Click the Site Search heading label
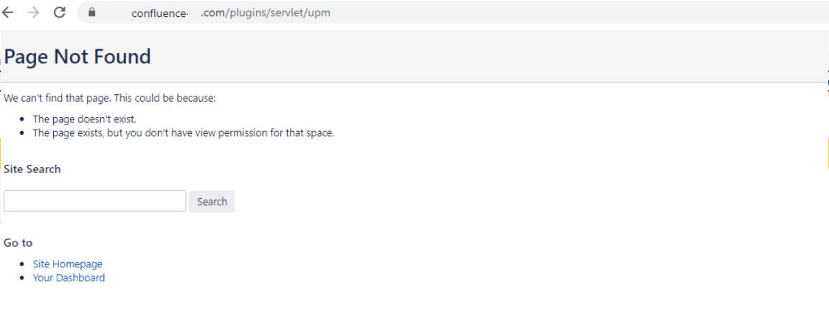Image resolution: width=829 pixels, height=324 pixels. tap(32, 169)
